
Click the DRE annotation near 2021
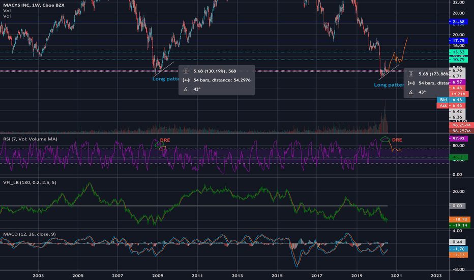tap(397, 140)
